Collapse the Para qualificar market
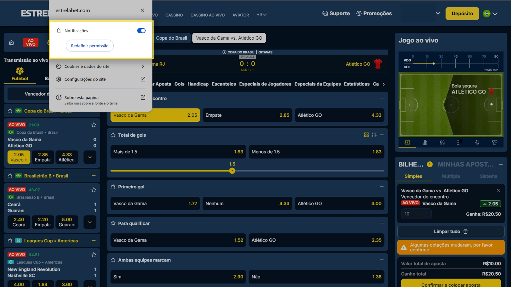 [382, 223]
